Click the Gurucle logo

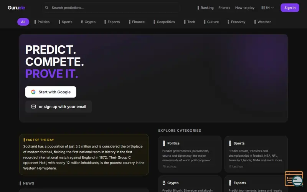pos(16,8)
